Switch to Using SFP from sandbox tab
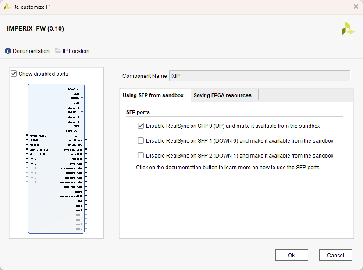The height and width of the screenshot is (270, 363). tap(153, 95)
